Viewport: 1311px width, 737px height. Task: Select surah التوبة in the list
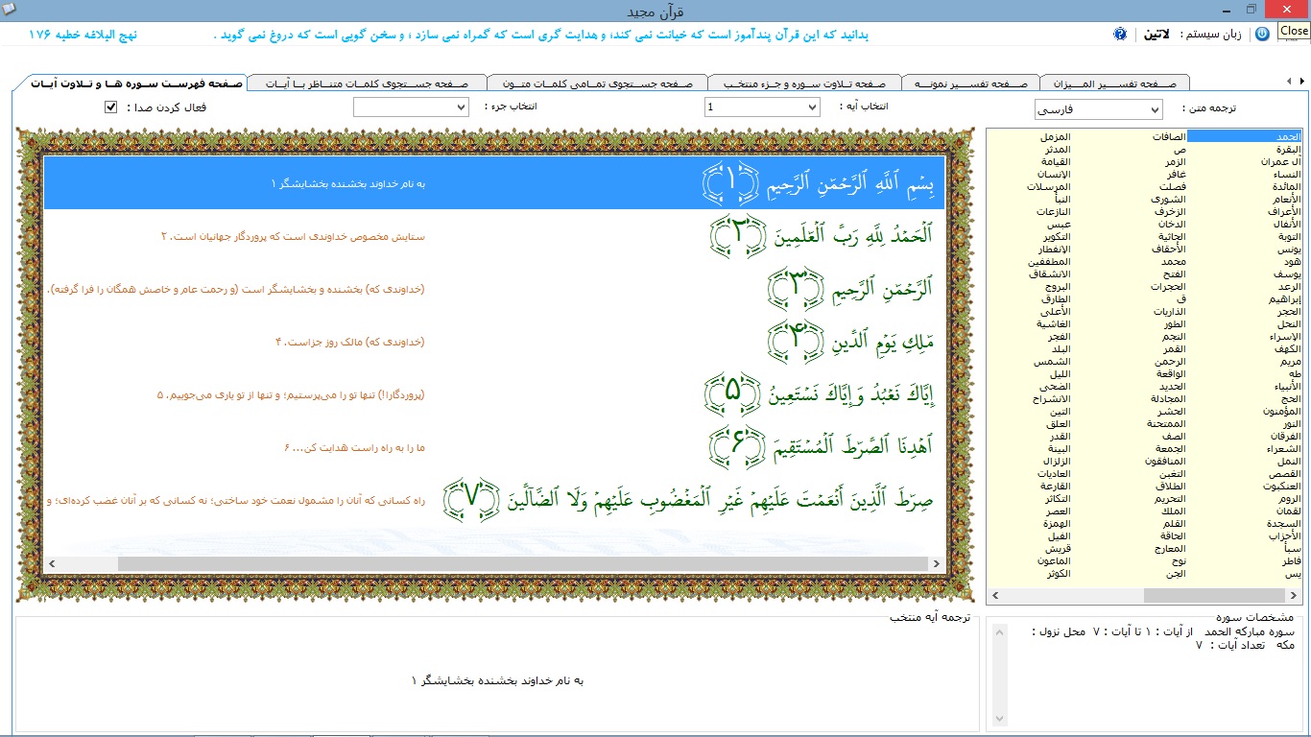pos(1289,237)
